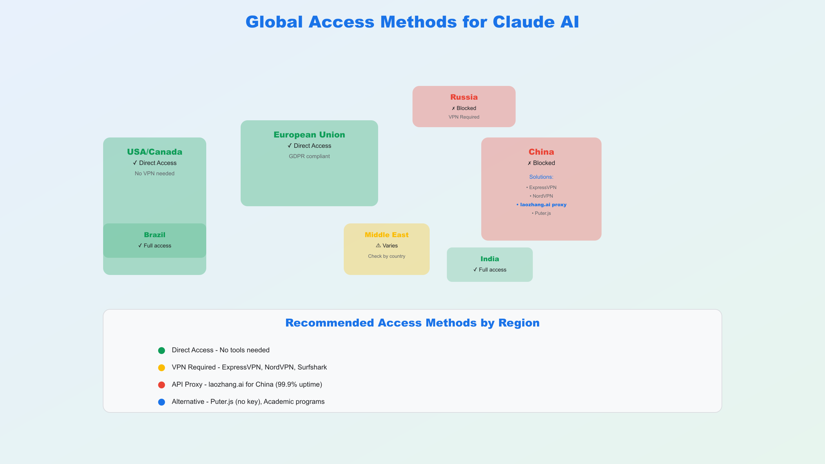Click the Blocked status under Russia
The width and height of the screenshot is (825, 464).
coord(464,108)
